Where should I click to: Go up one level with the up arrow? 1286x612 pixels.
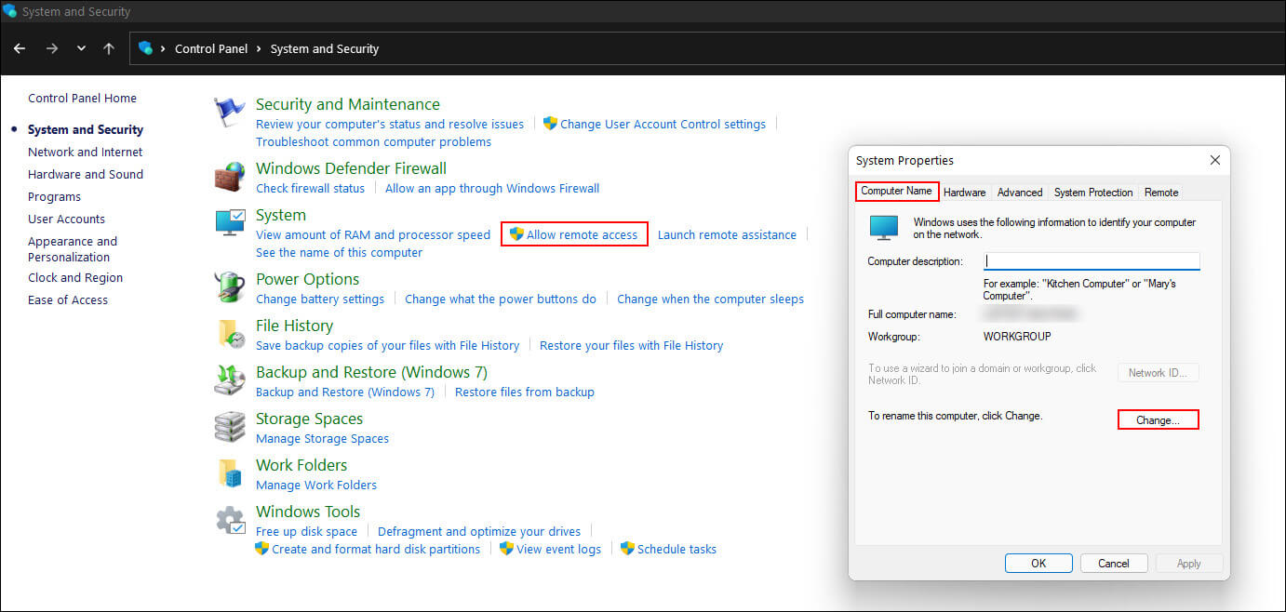click(109, 48)
